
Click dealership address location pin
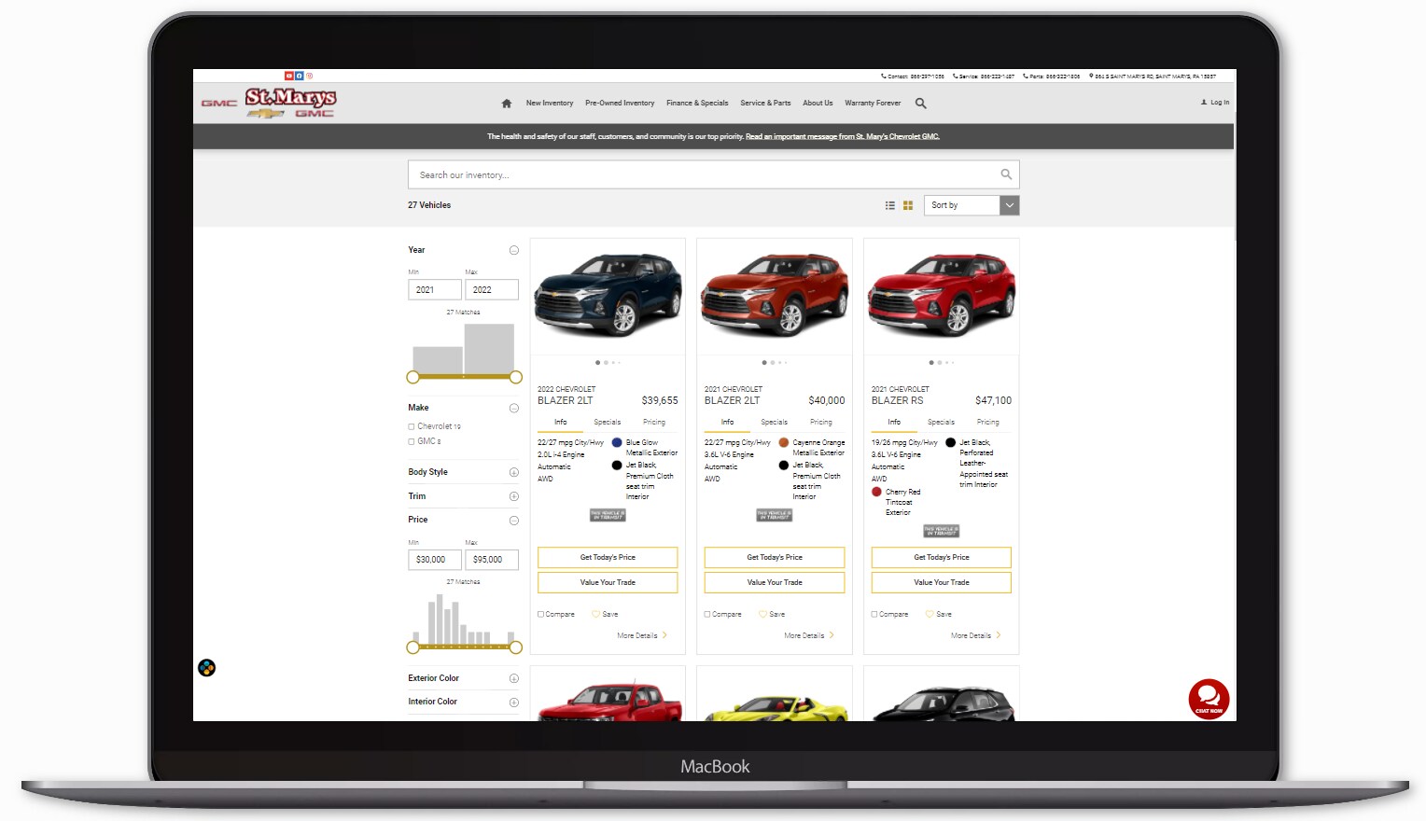(1091, 77)
